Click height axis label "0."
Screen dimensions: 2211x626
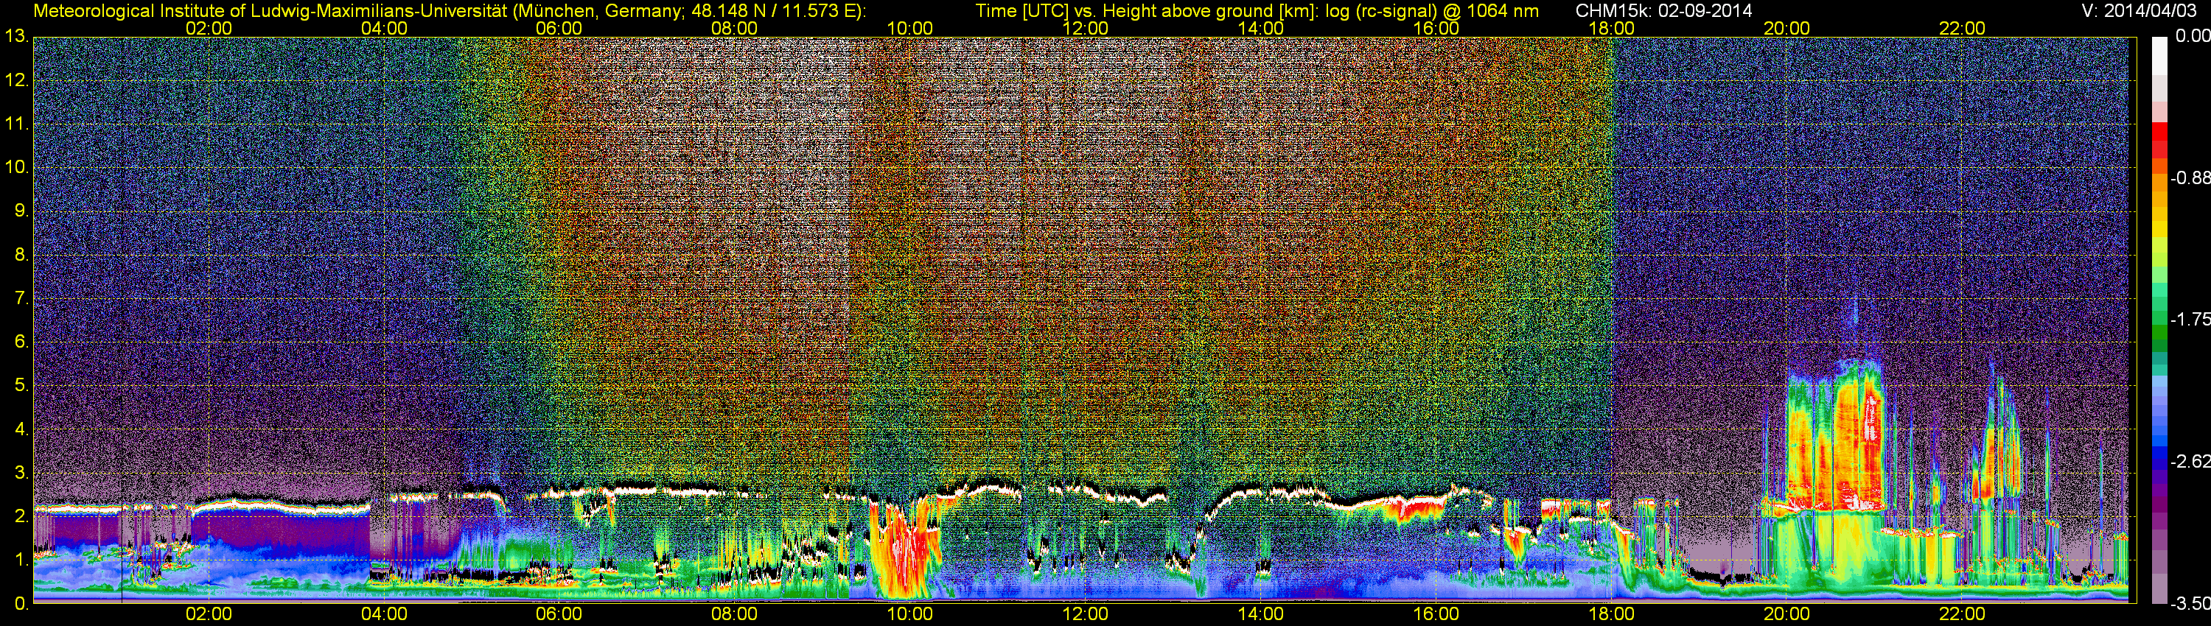pos(22,604)
